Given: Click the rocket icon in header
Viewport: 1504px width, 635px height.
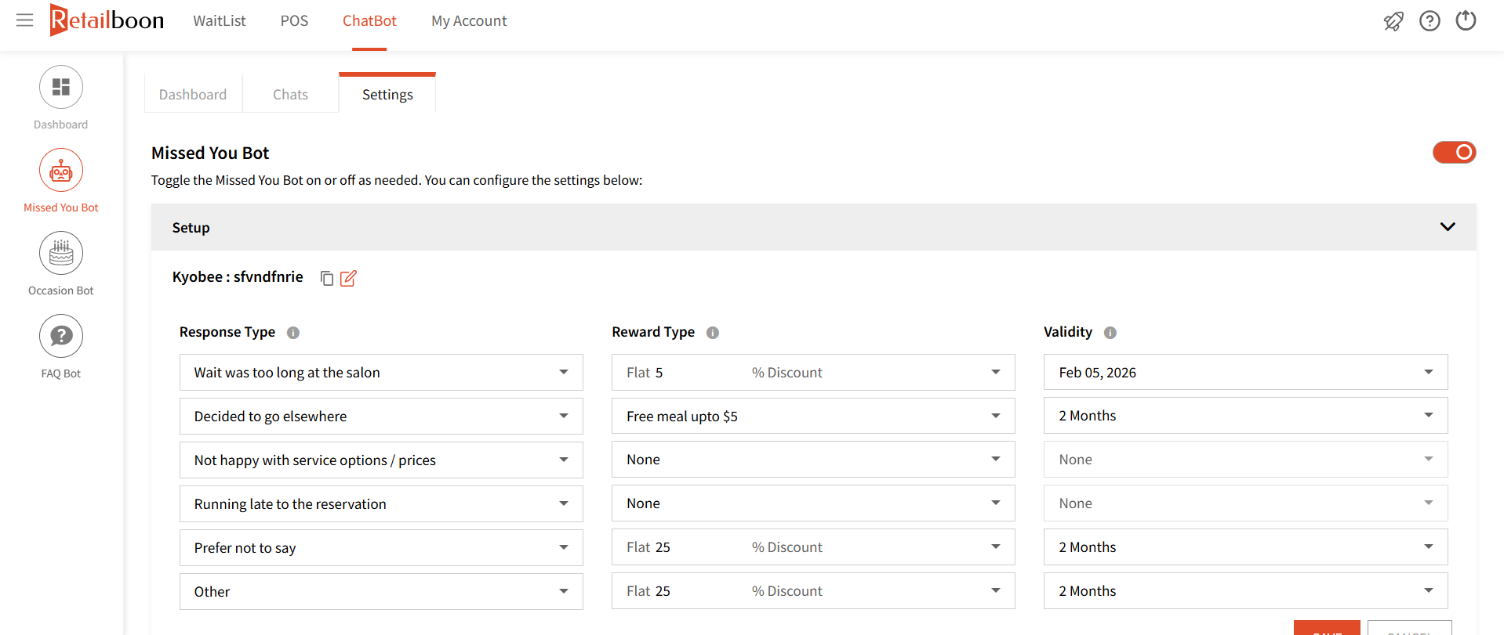Looking at the screenshot, I should (x=1393, y=21).
